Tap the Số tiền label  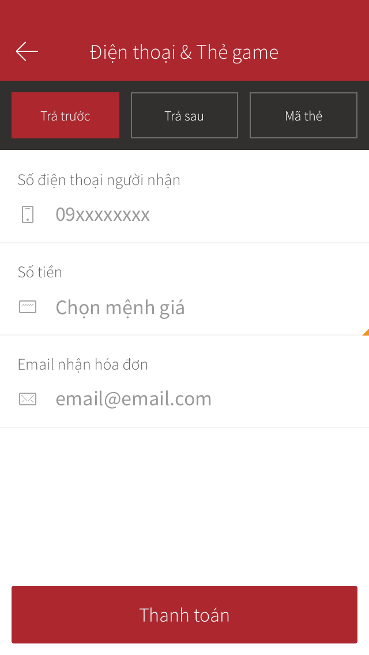tap(40, 272)
